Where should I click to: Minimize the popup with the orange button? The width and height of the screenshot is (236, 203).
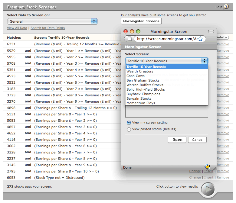132,31
